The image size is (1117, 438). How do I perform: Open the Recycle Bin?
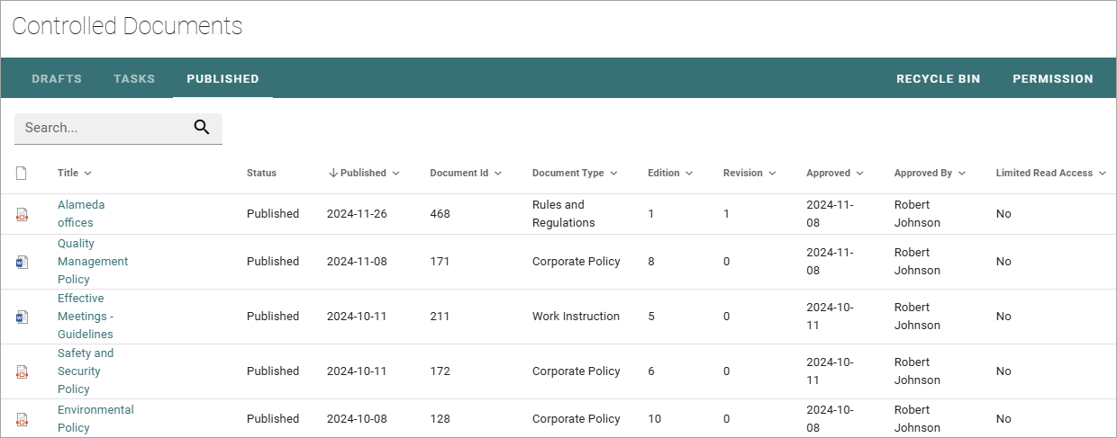(938, 78)
